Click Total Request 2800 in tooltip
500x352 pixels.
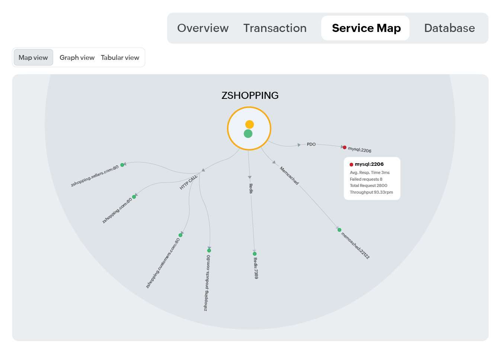369,185
